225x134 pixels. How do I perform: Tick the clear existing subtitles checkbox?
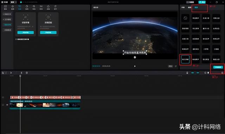16,39
